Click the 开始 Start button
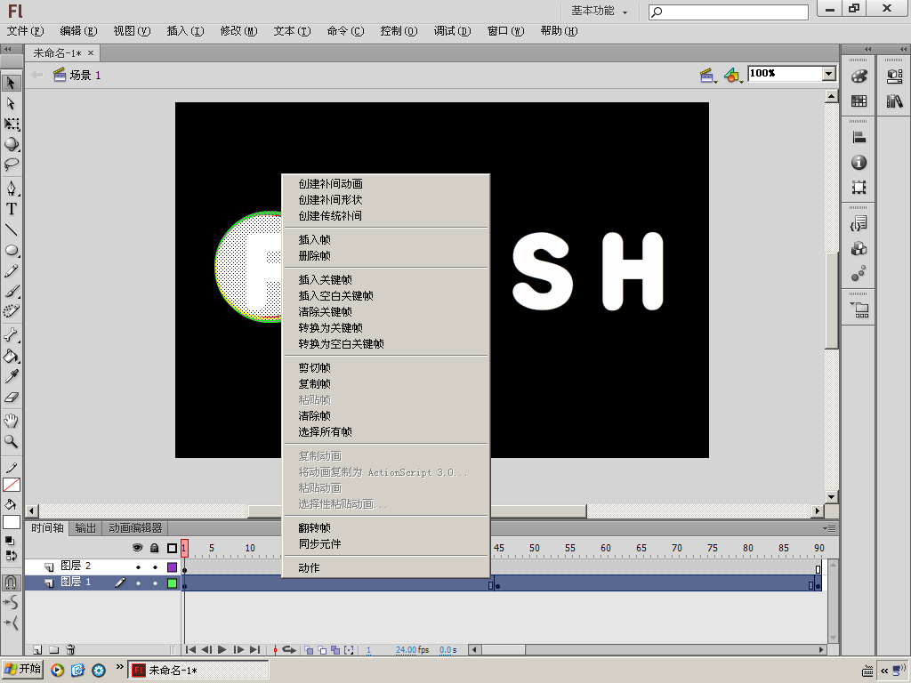 [x=22, y=669]
